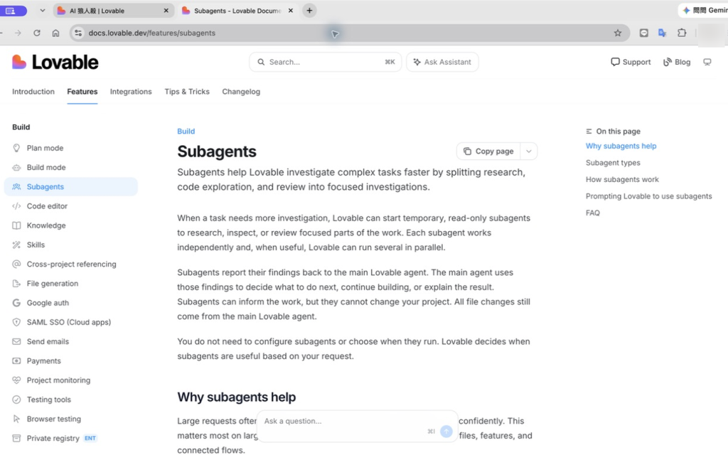
Task: Click the forward navigation arrow
Action: point(18,33)
